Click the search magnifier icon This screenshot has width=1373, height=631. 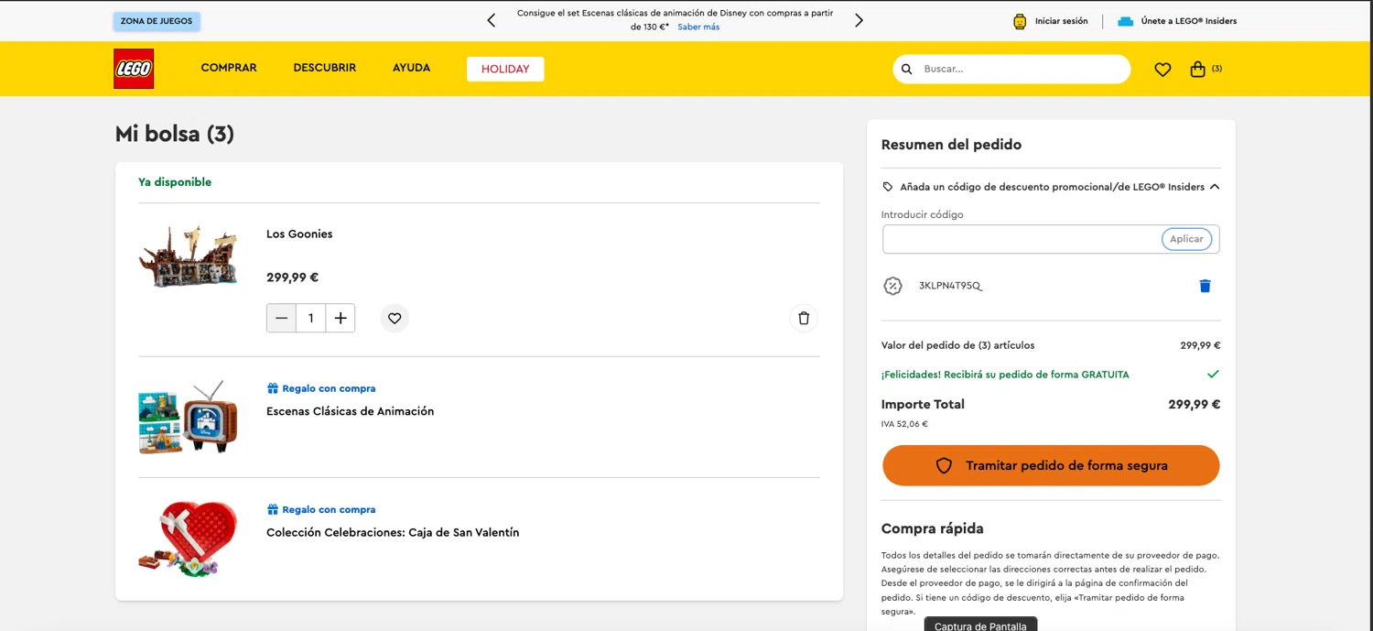(907, 69)
